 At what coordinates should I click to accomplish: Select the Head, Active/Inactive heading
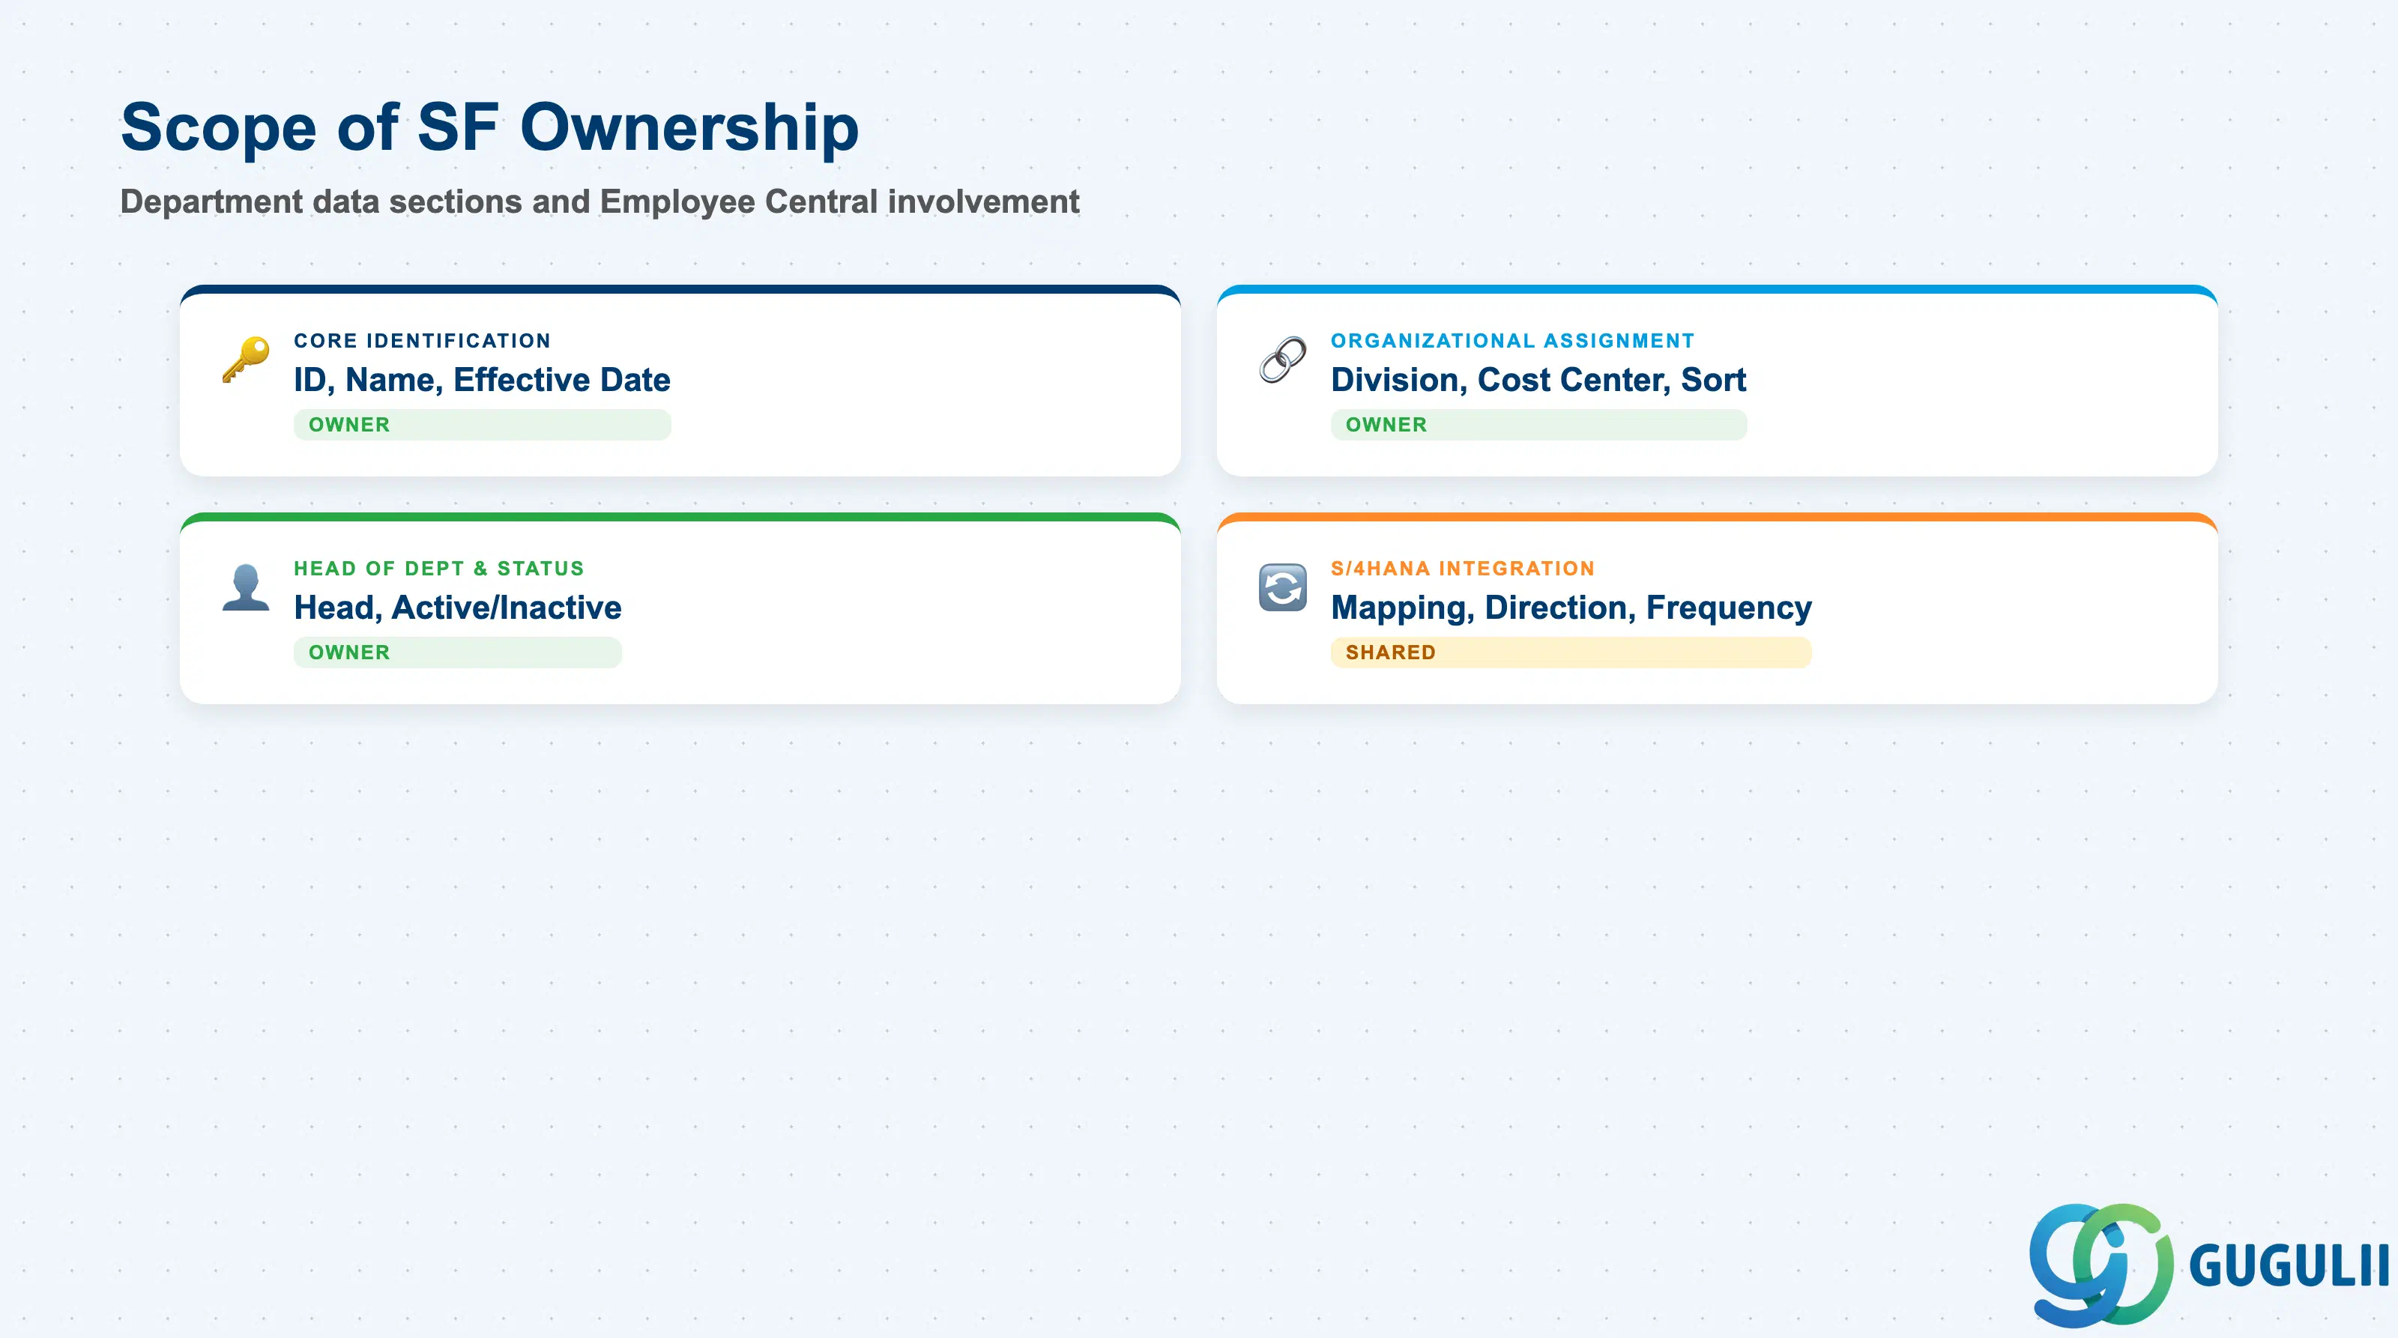point(457,608)
